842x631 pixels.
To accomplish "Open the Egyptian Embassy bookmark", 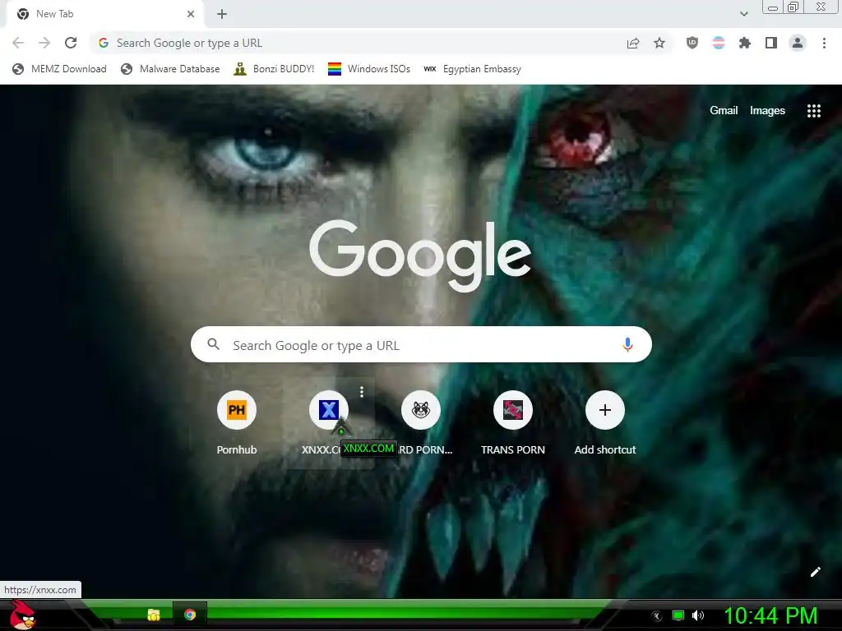I will pyautogui.click(x=473, y=69).
